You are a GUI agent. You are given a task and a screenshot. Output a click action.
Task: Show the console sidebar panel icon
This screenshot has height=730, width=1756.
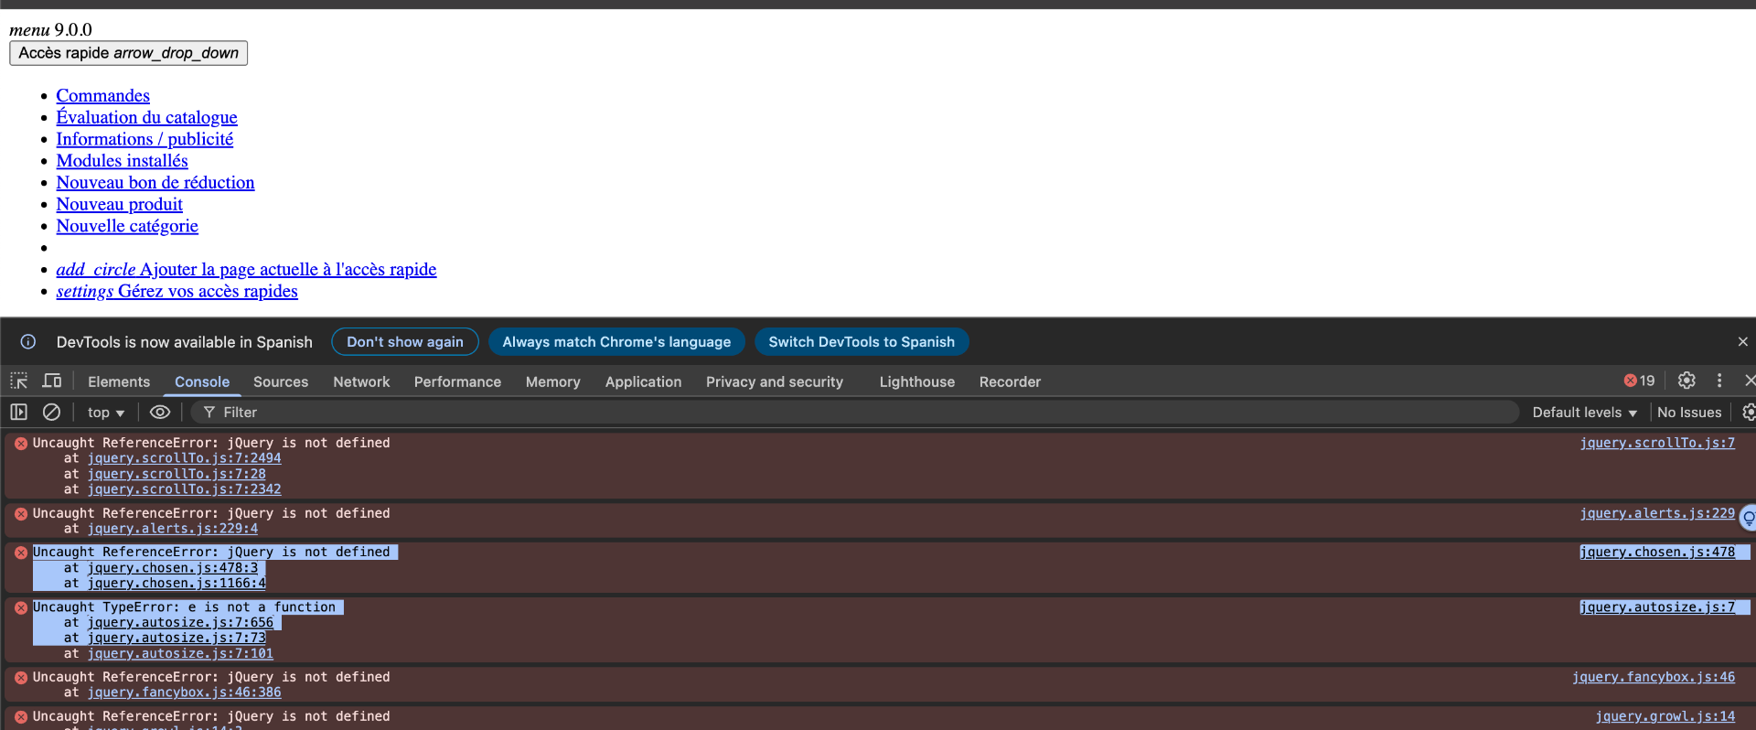point(18,413)
